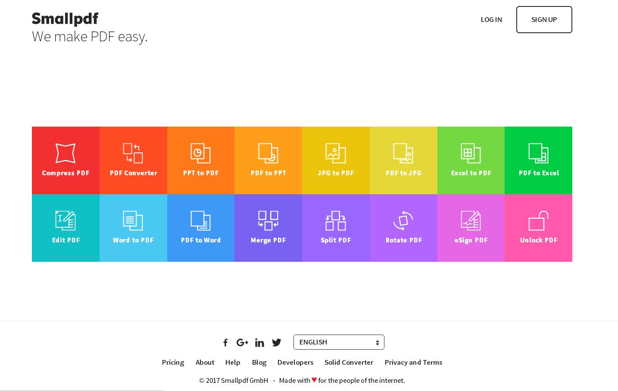Screen dimensions: 618x391
Task: Visit Smallpdf's Facebook page icon
Action: pos(225,342)
